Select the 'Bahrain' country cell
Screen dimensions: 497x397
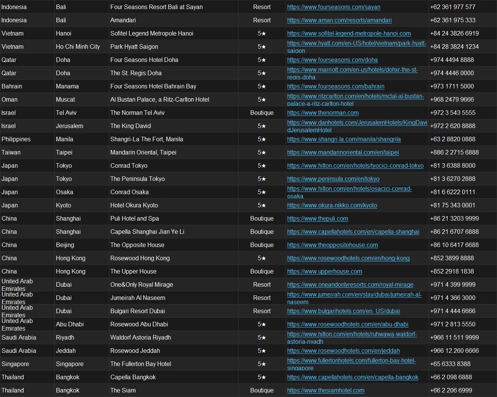pos(27,87)
